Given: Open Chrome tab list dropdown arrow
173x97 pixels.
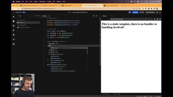Looking at the screenshot, I should pyautogui.click(x=160, y=5).
